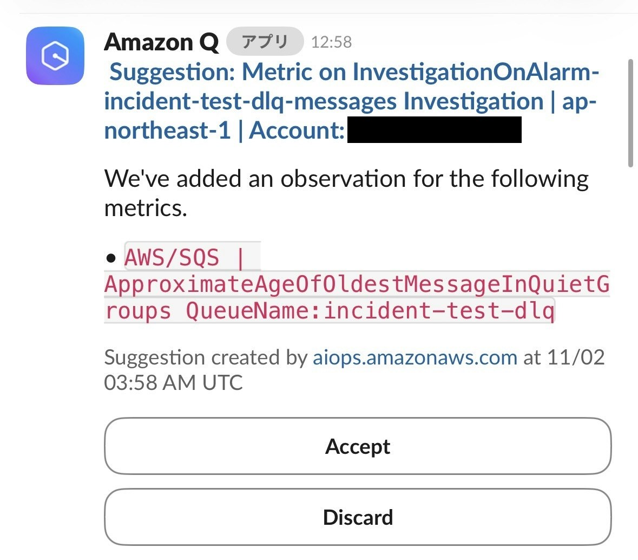
Task: Click the vertical scrollbar on the right
Action: (630, 113)
